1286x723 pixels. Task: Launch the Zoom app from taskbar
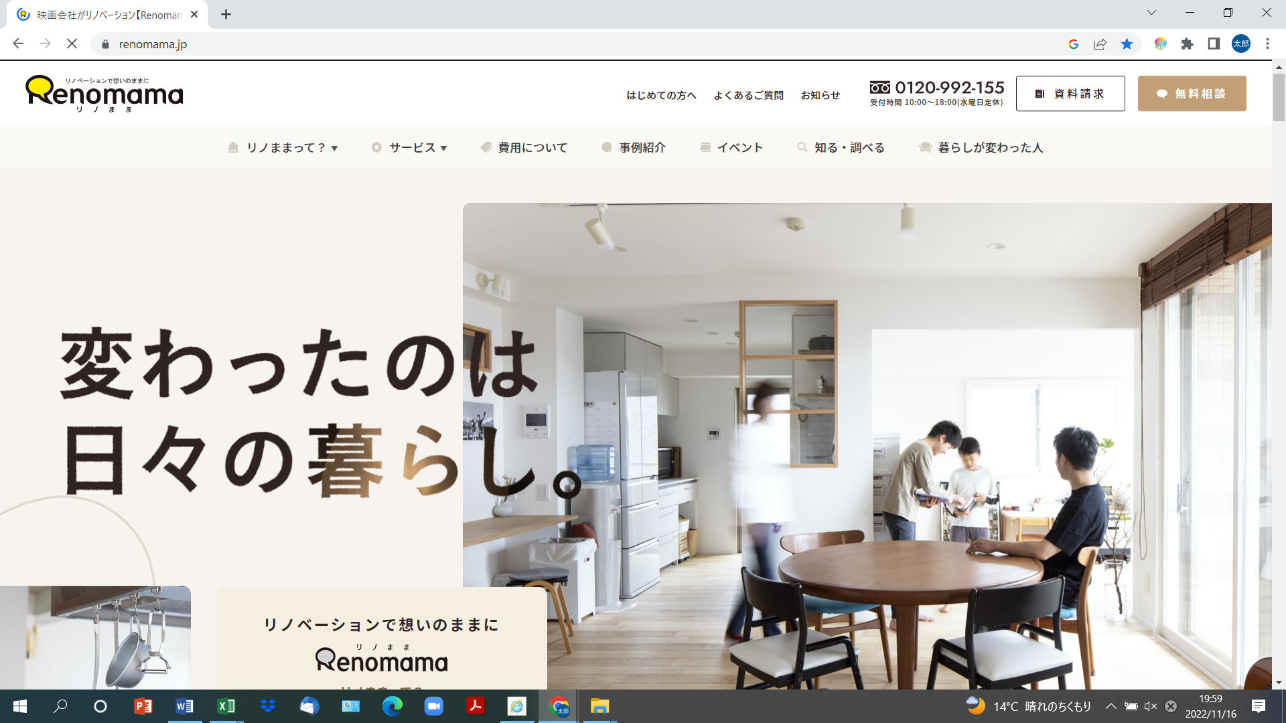(x=434, y=706)
